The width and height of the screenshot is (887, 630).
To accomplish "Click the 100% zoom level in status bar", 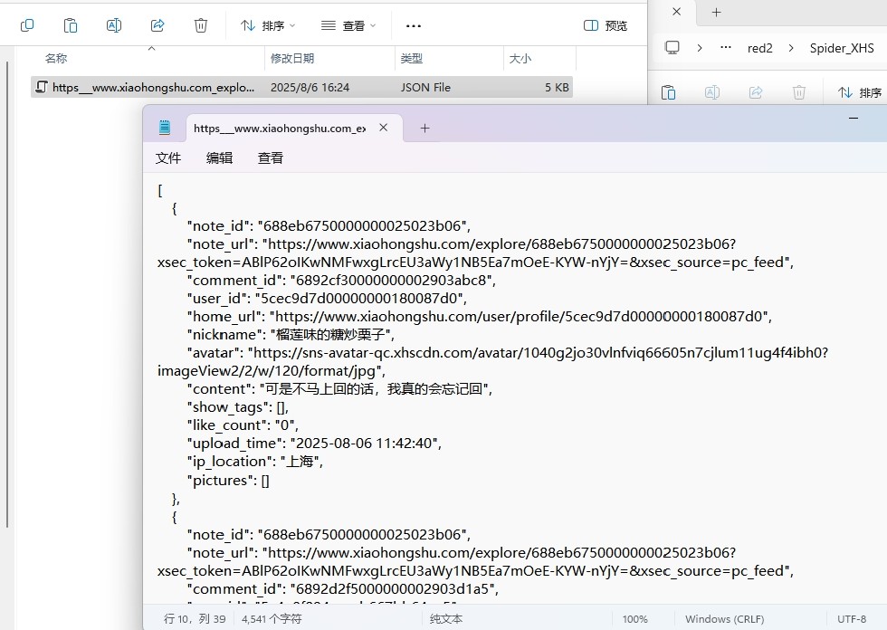I will (x=634, y=619).
